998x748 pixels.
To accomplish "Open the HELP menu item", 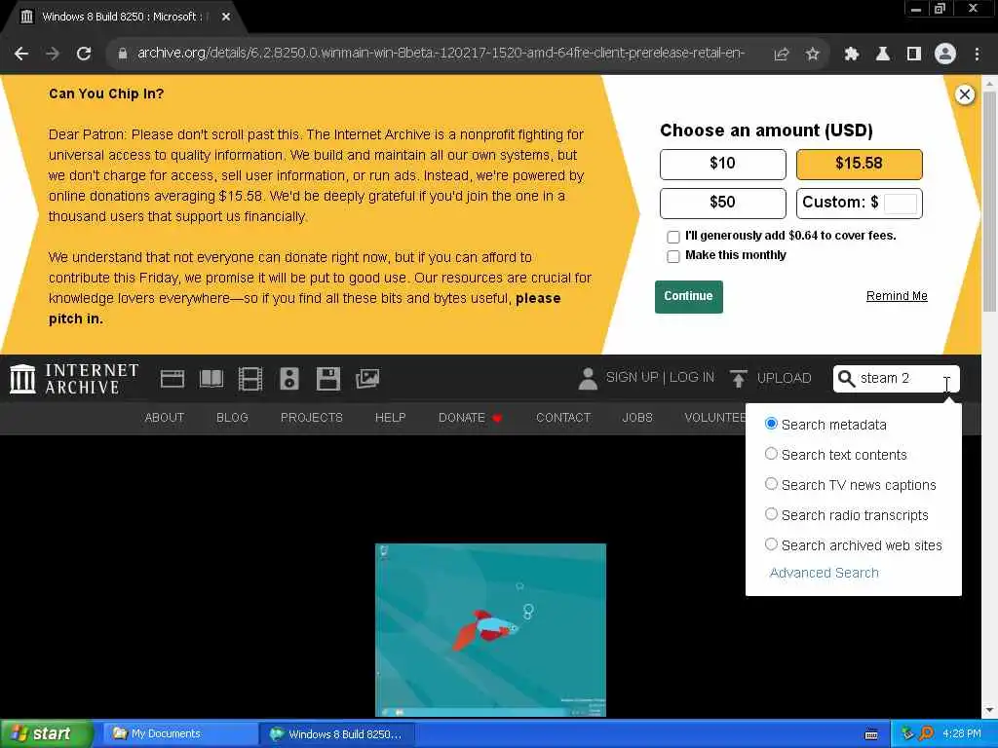I will click(390, 418).
